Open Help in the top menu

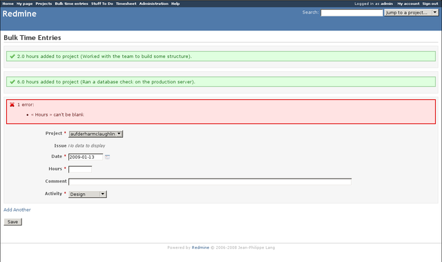pyautogui.click(x=175, y=3)
